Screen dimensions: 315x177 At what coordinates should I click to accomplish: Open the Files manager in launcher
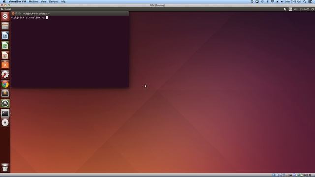5,26
